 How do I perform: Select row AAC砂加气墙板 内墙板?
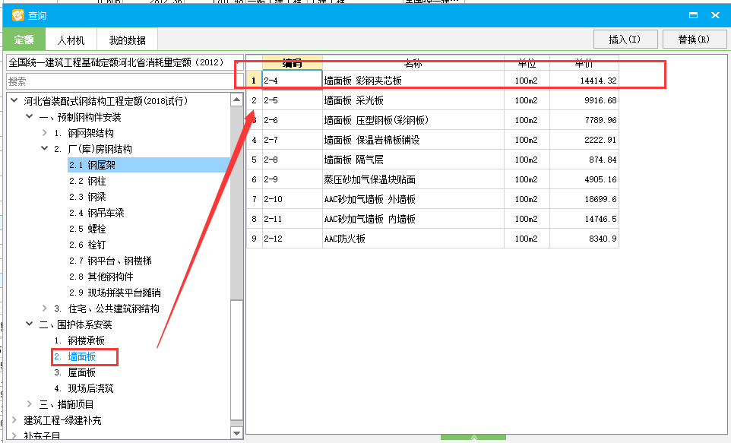coord(432,219)
